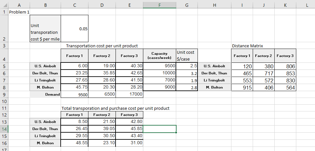This screenshot has height=151, width=315.
Task: Select total cost cell 48.55
Action: pos(75,143)
